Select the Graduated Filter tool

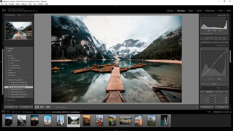click(x=216, y=38)
